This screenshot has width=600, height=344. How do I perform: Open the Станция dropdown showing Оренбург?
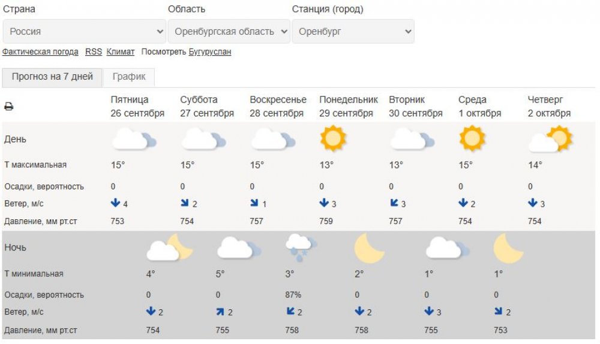[x=353, y=31]
